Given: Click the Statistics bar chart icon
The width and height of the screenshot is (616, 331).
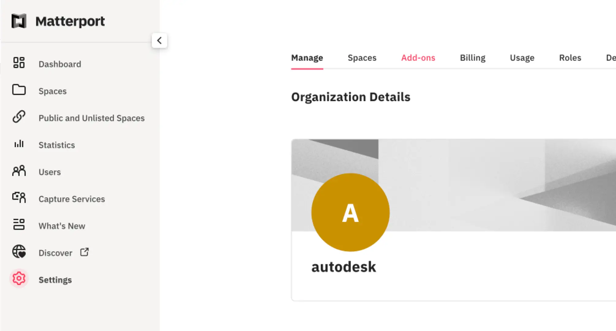Looking at the screenshot, I should point(19,143).
